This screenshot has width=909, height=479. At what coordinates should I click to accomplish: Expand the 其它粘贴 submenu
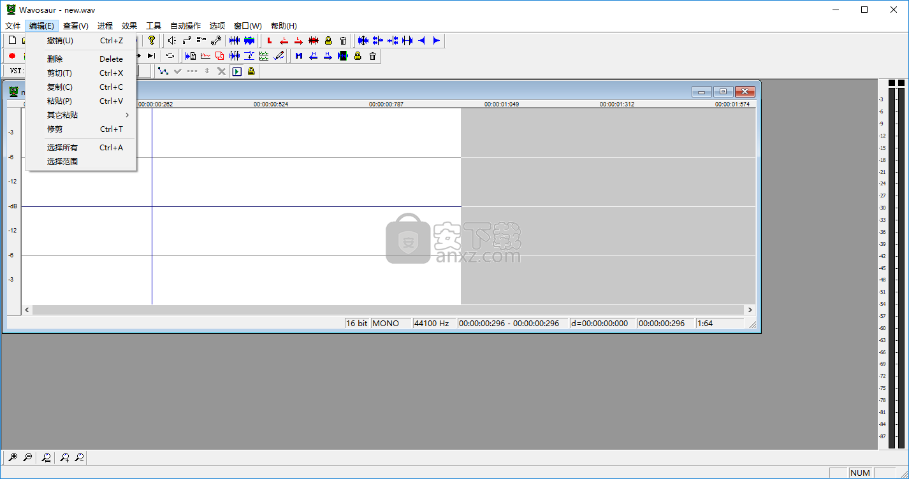point(81,115)
